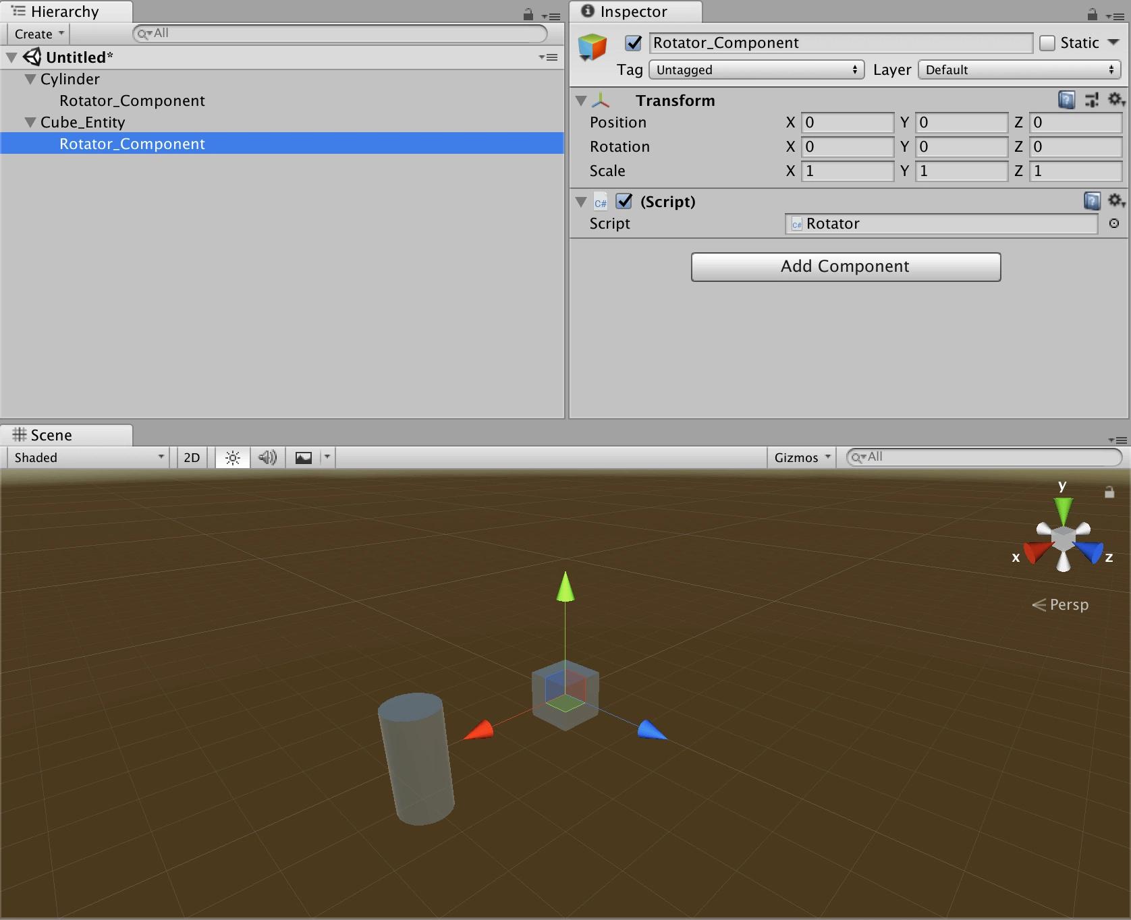Open the Tag dropdown showing Untagged
The image size is (1131, 920).
pyautogui.click(x=756, y=70)
